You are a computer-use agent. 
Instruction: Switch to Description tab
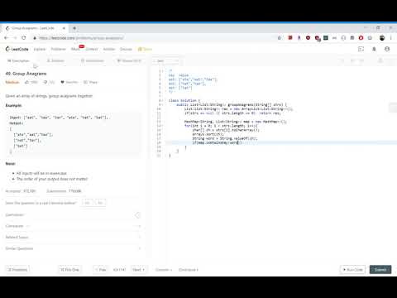coord(18,60)
